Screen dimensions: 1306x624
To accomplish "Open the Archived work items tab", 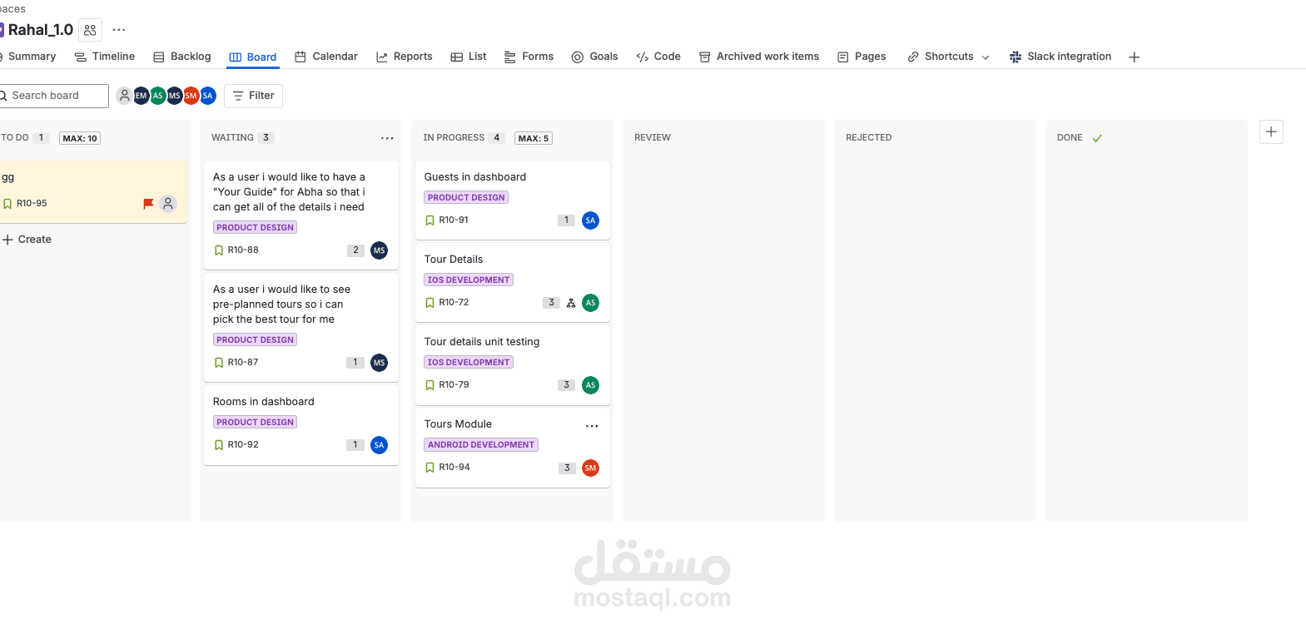I will click(759, 57).
